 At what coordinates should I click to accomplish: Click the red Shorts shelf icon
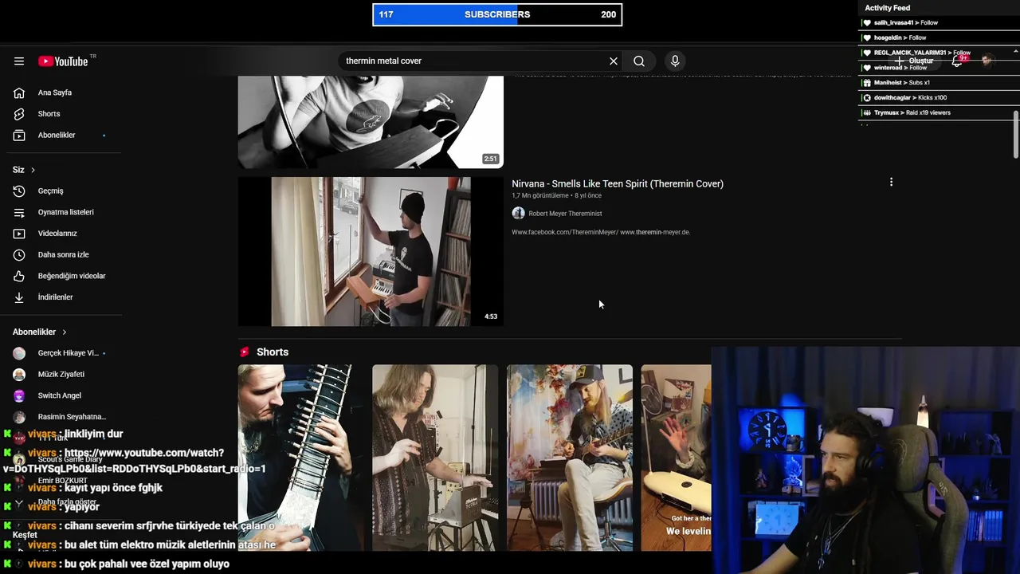click(x=245, y=352)
